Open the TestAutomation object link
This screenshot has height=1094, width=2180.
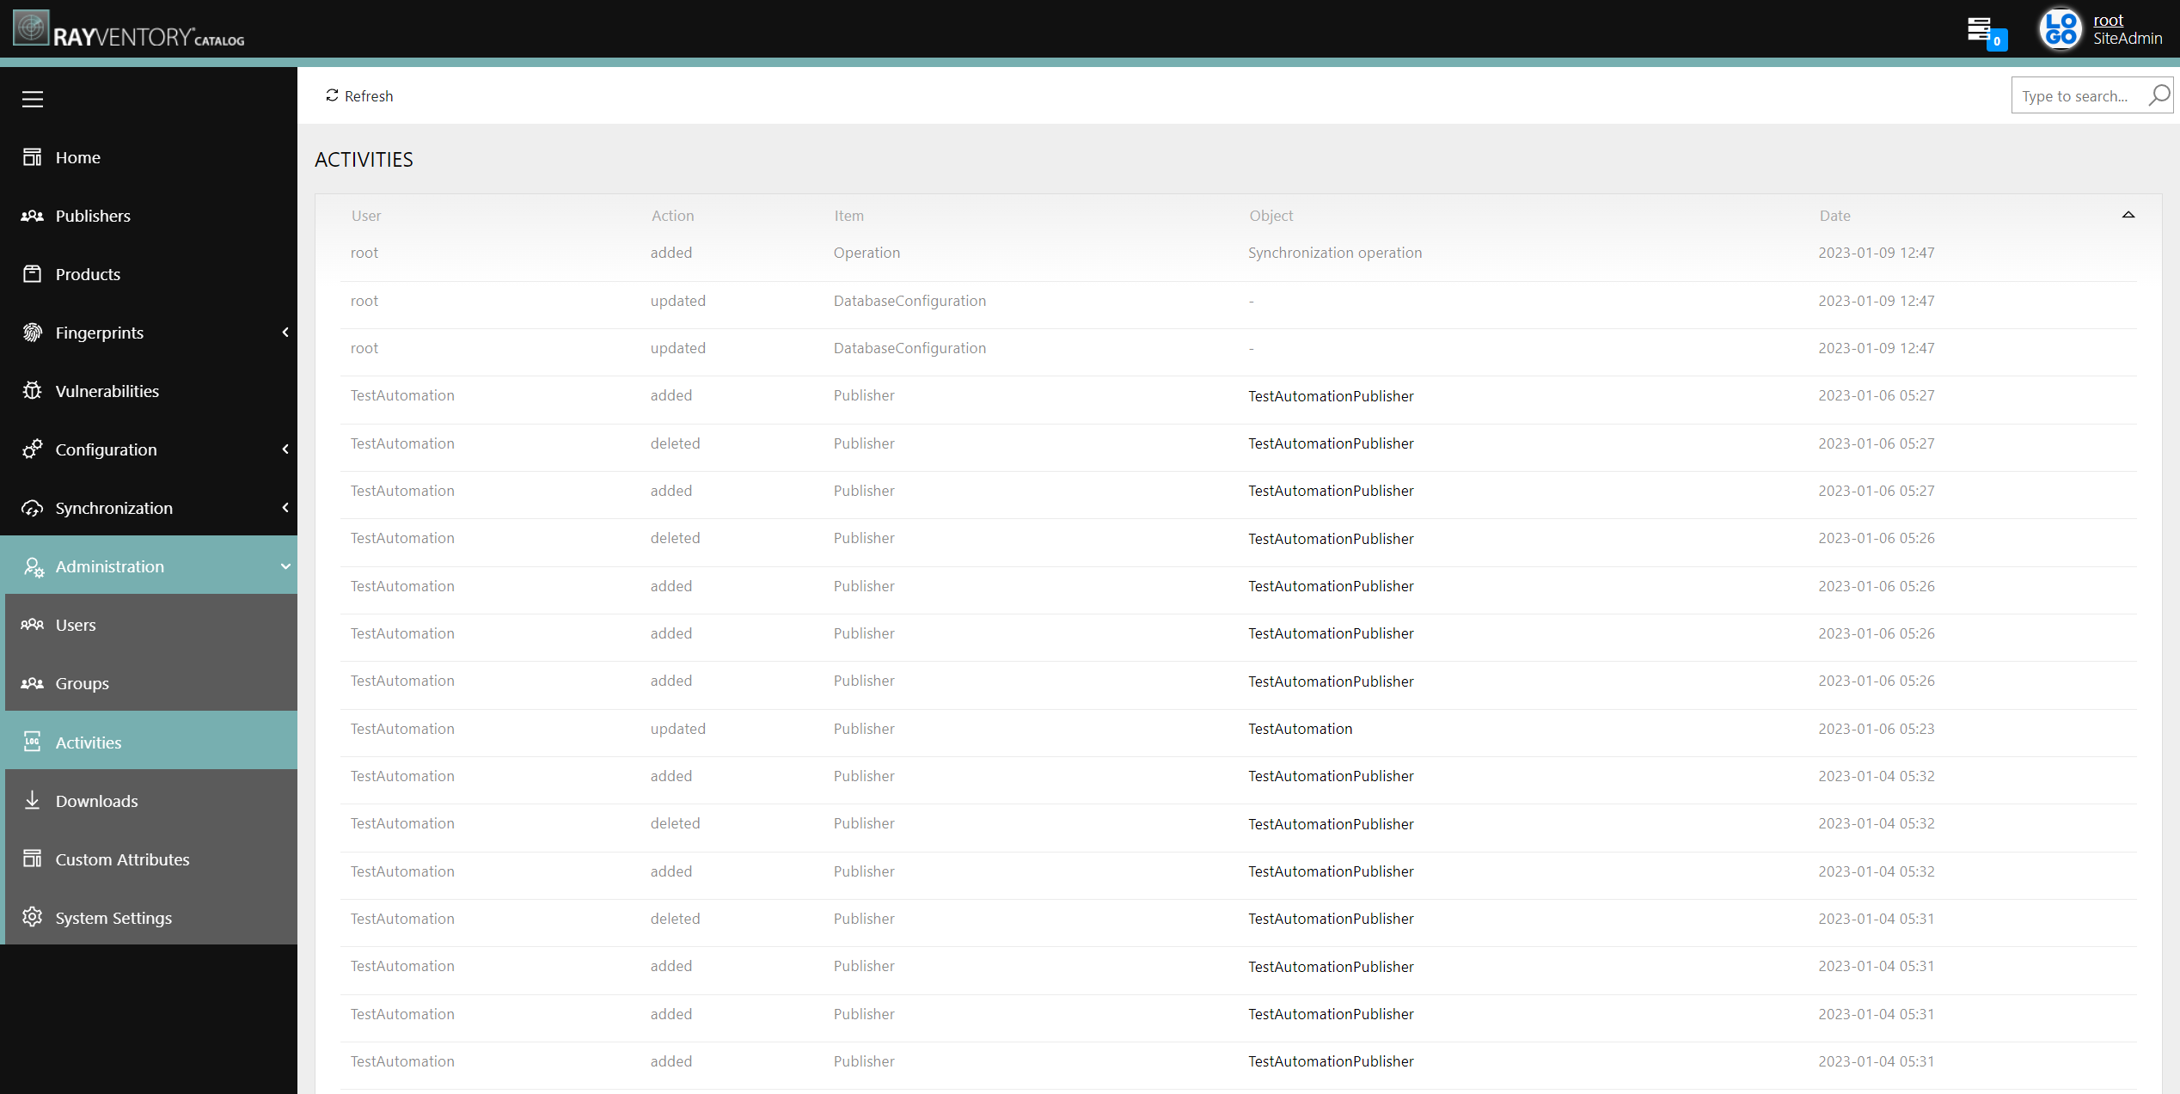(1300, 729)
